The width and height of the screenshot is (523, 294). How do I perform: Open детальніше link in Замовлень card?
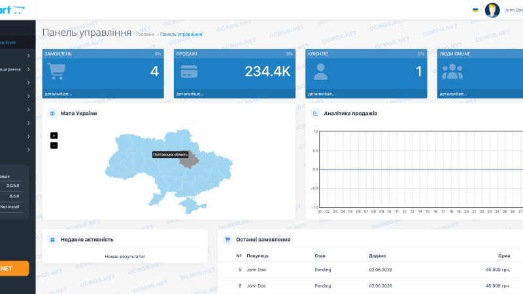tap(58, 93)
